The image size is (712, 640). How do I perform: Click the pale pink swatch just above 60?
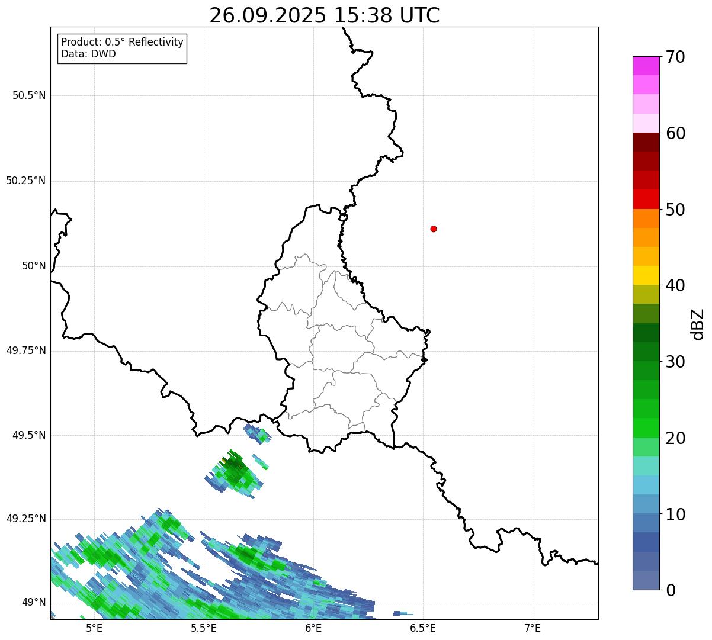(x=646, y=123)
